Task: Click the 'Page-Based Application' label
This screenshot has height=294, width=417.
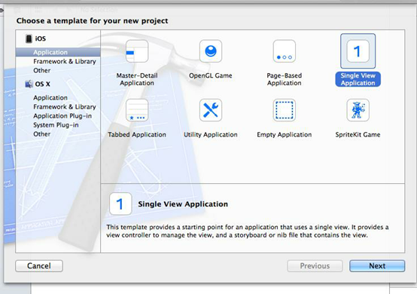Action: click(x=285, y=79)
